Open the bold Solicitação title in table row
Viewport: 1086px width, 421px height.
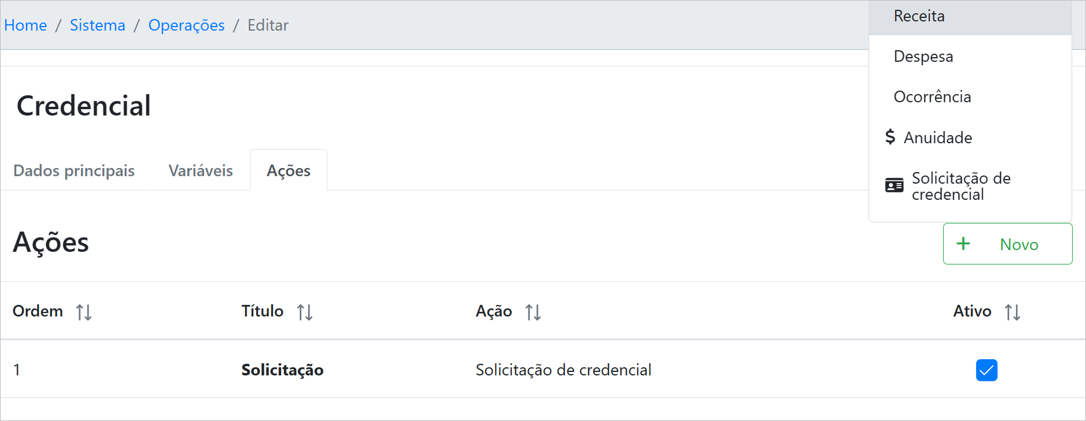[x=282, y=370]
